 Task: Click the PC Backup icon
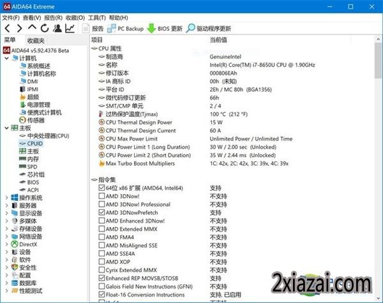pyautogui.click(x=111, y=29)
